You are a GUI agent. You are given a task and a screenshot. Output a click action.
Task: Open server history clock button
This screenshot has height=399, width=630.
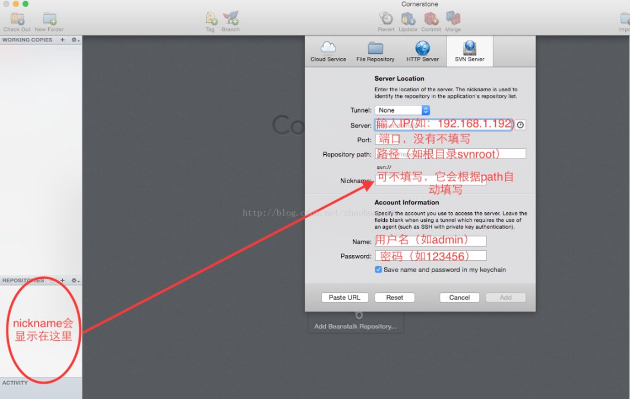(520, 125)
